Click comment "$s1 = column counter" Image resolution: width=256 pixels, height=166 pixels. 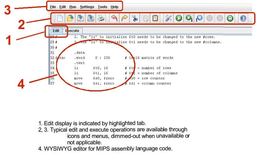148,83
